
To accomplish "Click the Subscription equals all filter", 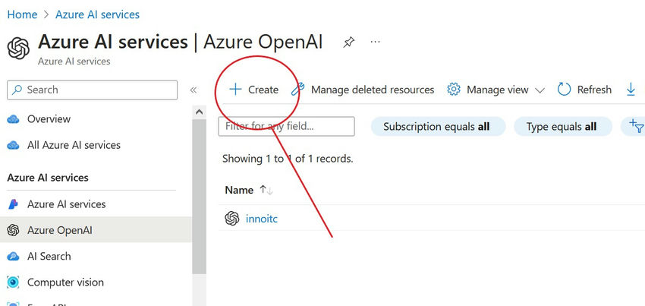I will click(437, 127).
